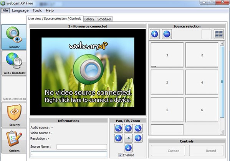
Task: Open the Options section in sidebar
Action: pyautogui.click(x=14, y=141)
